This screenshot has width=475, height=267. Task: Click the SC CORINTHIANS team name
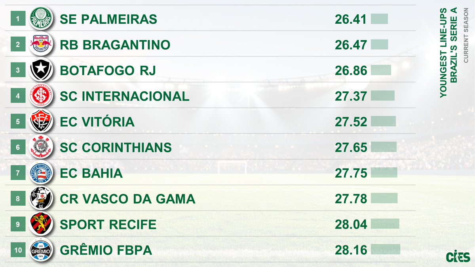(116, 148)
